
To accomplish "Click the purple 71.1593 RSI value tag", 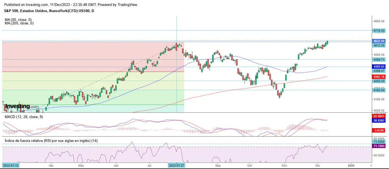I will tap(379, 146).
